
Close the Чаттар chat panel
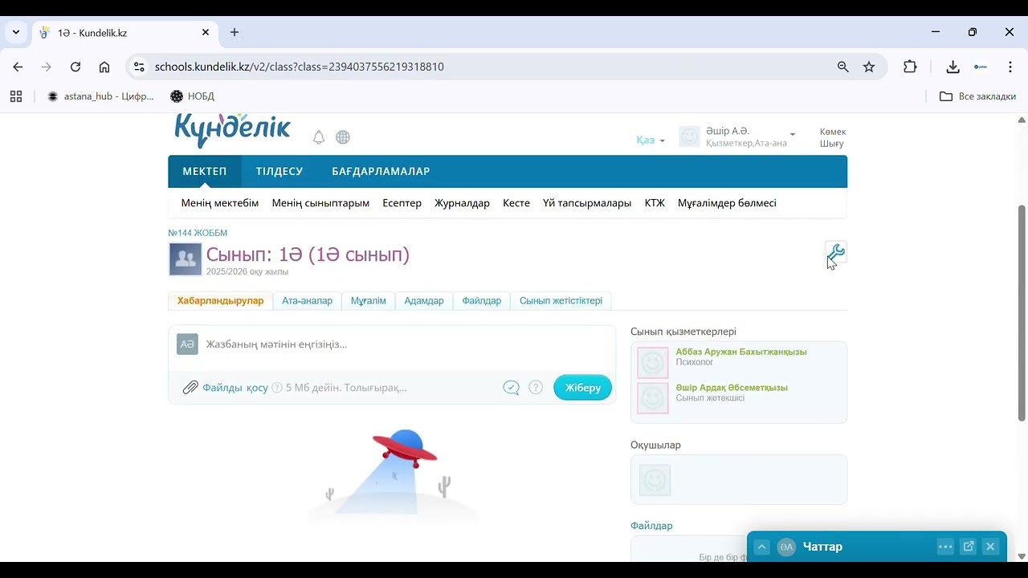pyautogui.click(x=990, y=547)
